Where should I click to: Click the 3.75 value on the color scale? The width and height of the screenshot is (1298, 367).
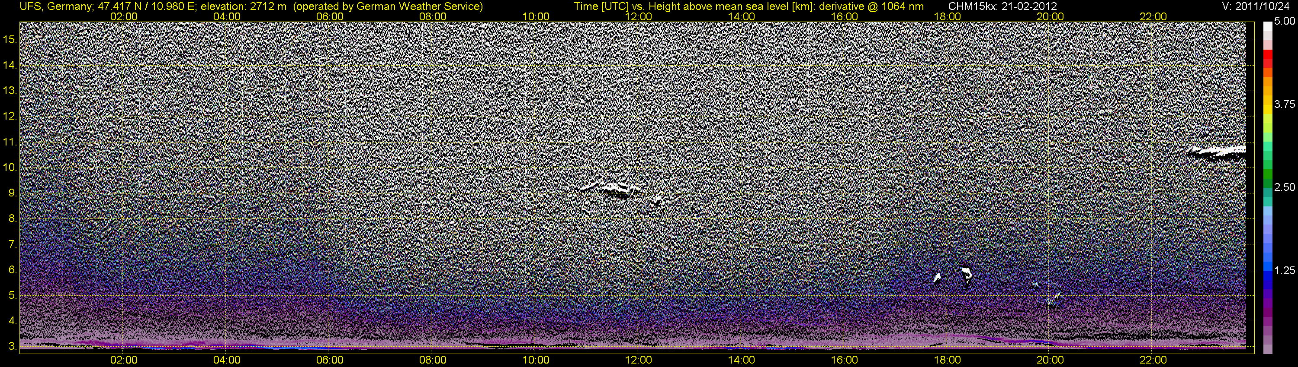tap(1285, 104)
